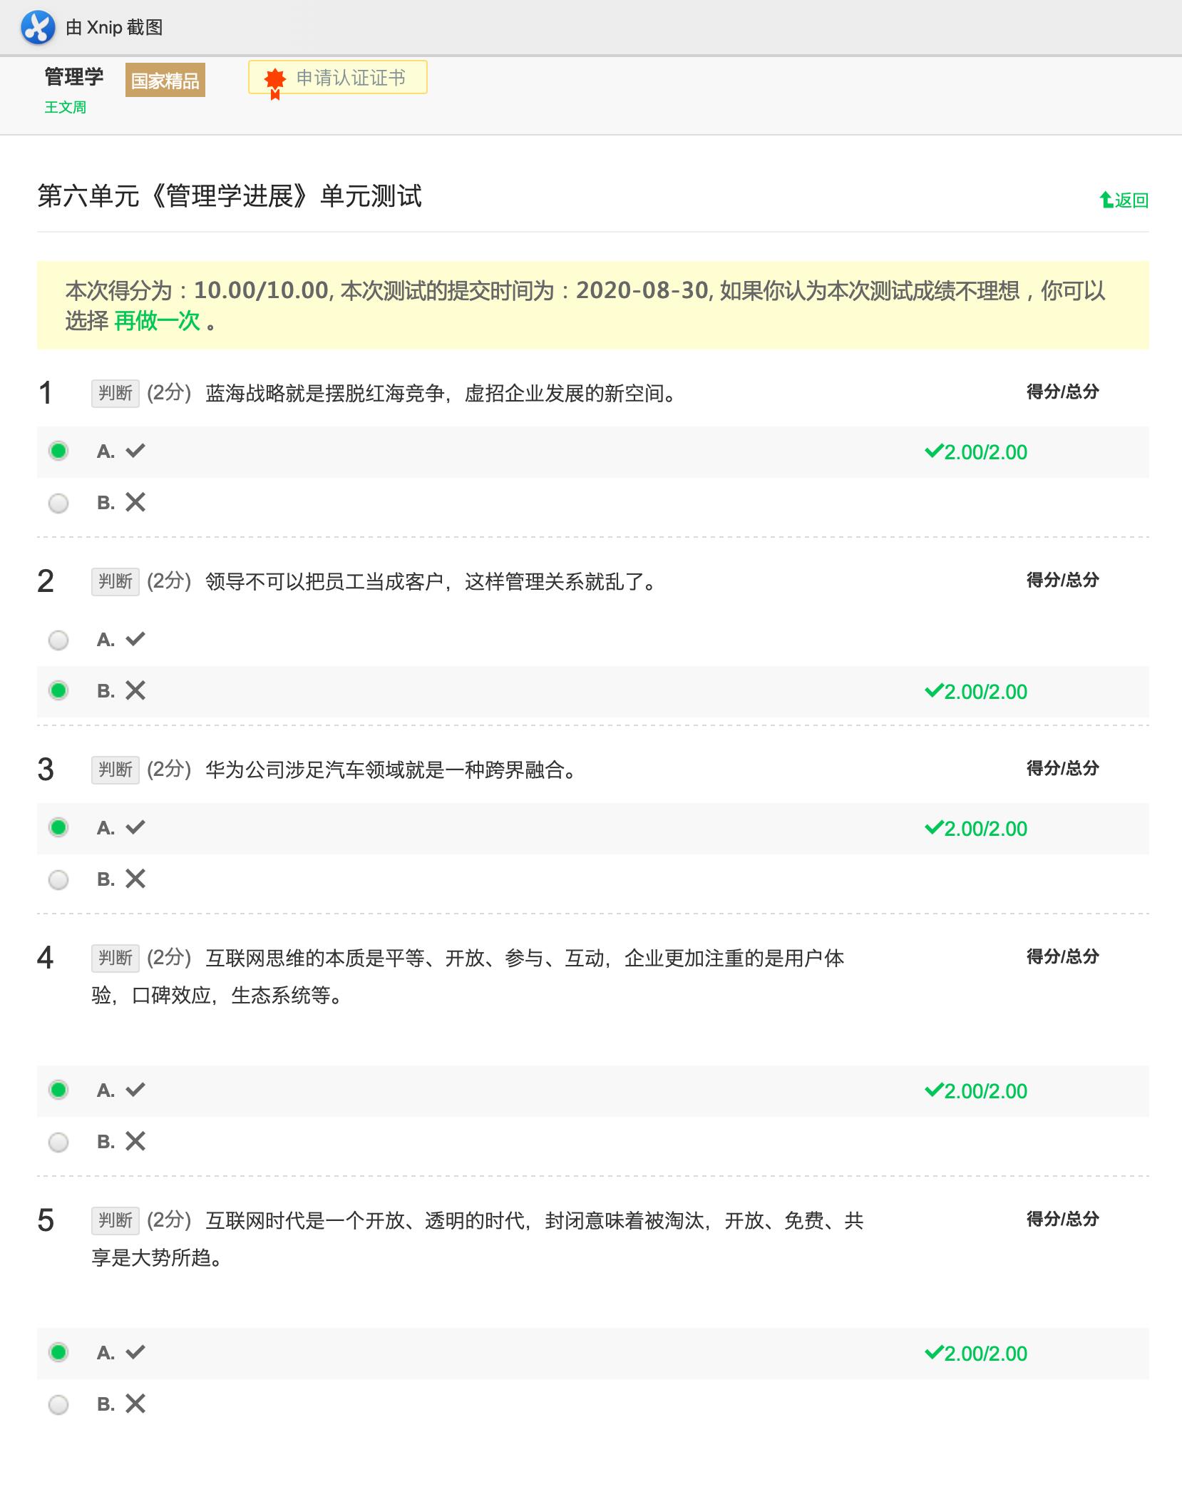
Task: Select radio button A for question 4
Action: point(58,1090)
